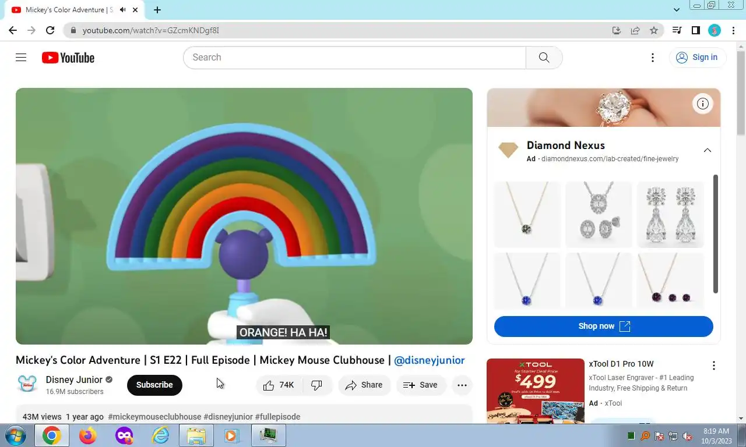Open media player taskbar icon
The height and width of the screenshot is (447, 746).
pyautogui.click(x=232, y=435)
